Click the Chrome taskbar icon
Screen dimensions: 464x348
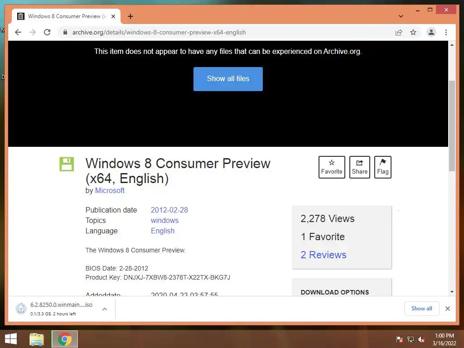click(x=65, y=339)
